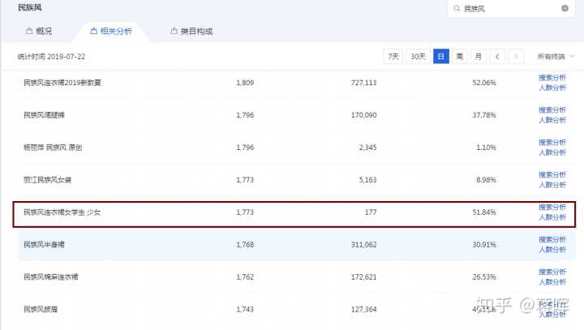
Task: Open 人群分析 for 民族风阔腿裤
Action: click(552, 120)
